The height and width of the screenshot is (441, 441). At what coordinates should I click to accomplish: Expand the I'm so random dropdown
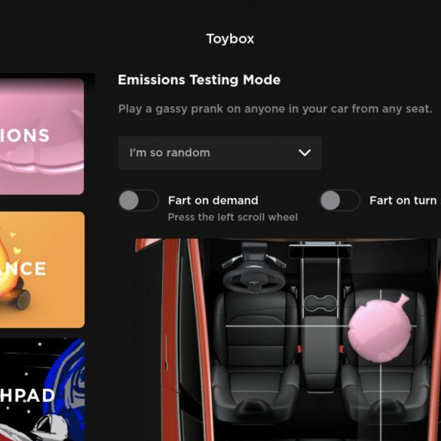tap(220, 153)
